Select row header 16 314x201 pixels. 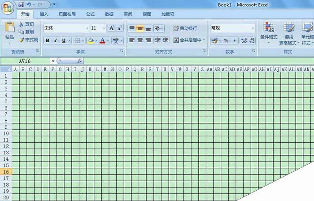click(6, 172)
